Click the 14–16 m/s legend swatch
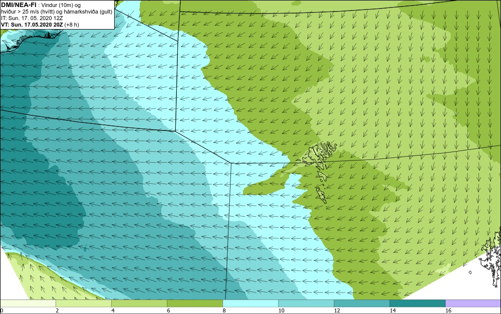Image resolution: width=501 pixels, height=314 pixels. point(417,303)
